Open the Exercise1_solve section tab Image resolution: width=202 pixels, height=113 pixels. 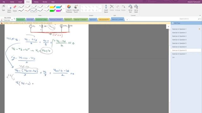pyautogui.click(x=41, y=19)
